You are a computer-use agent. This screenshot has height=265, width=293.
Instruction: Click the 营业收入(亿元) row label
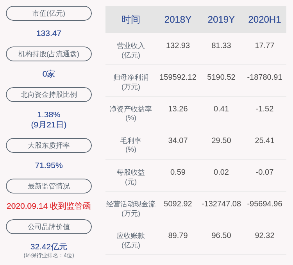pyautogui.click(x=131, y=50)
